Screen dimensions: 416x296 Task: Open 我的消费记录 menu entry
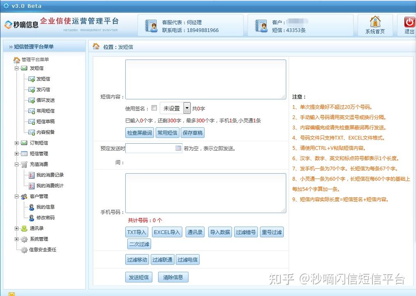coord(50,175)
